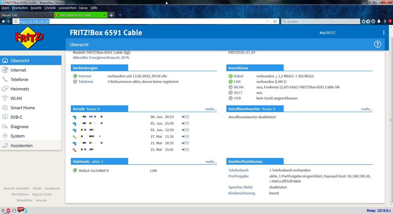Expand the DVB-C sidebar section

tap(31, 117)
